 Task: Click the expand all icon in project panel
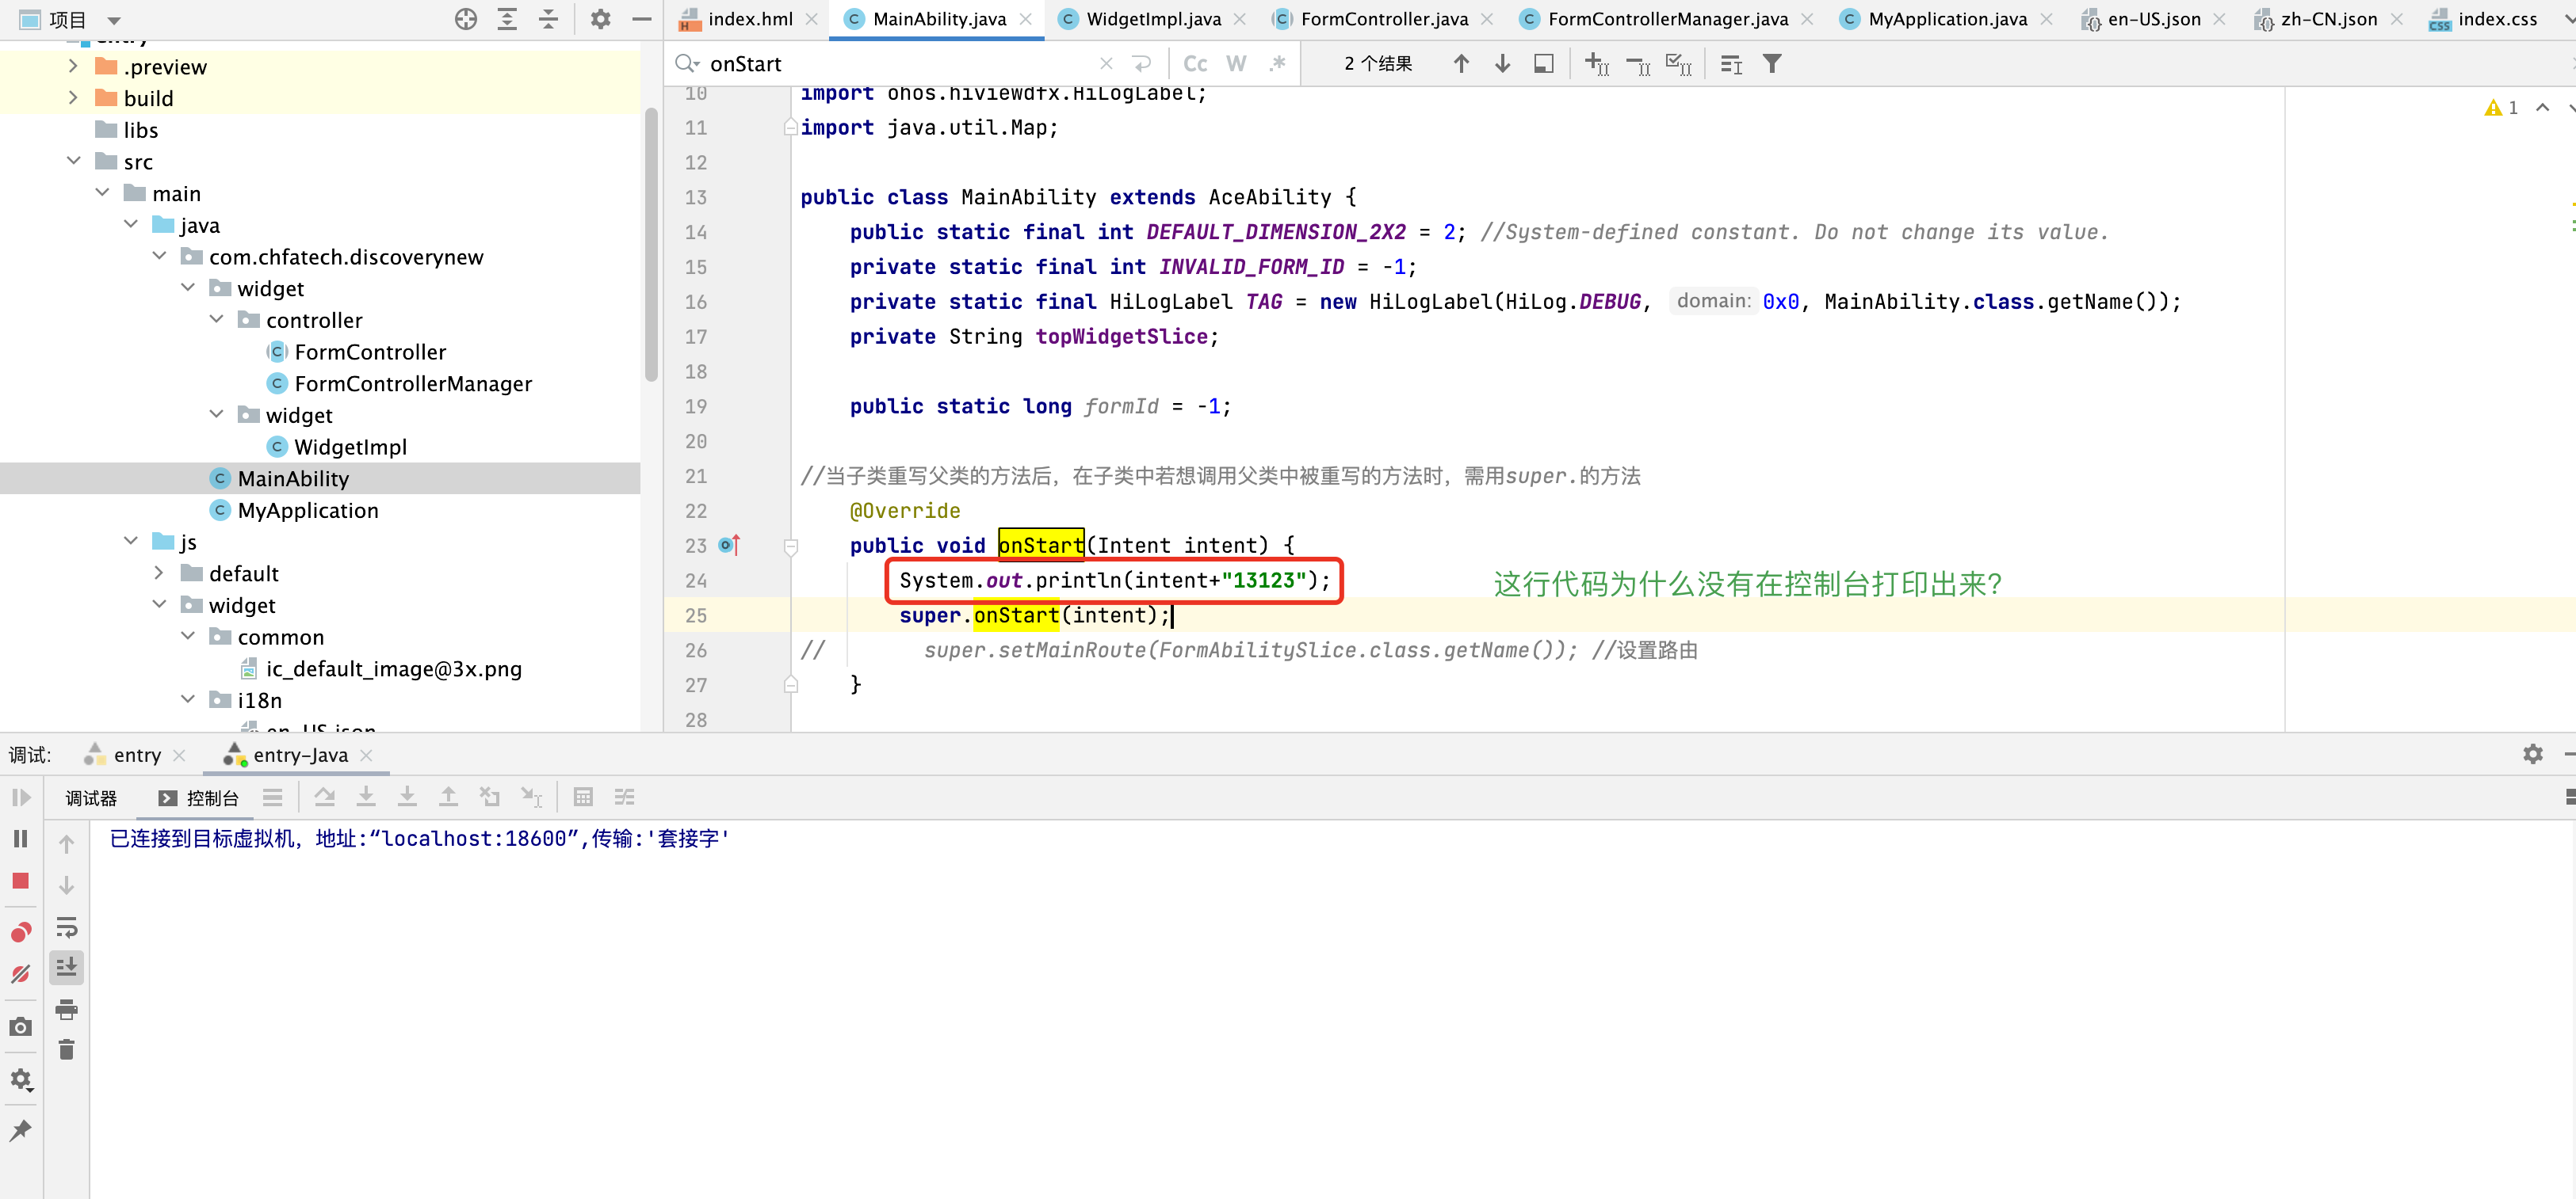[507, 19]
